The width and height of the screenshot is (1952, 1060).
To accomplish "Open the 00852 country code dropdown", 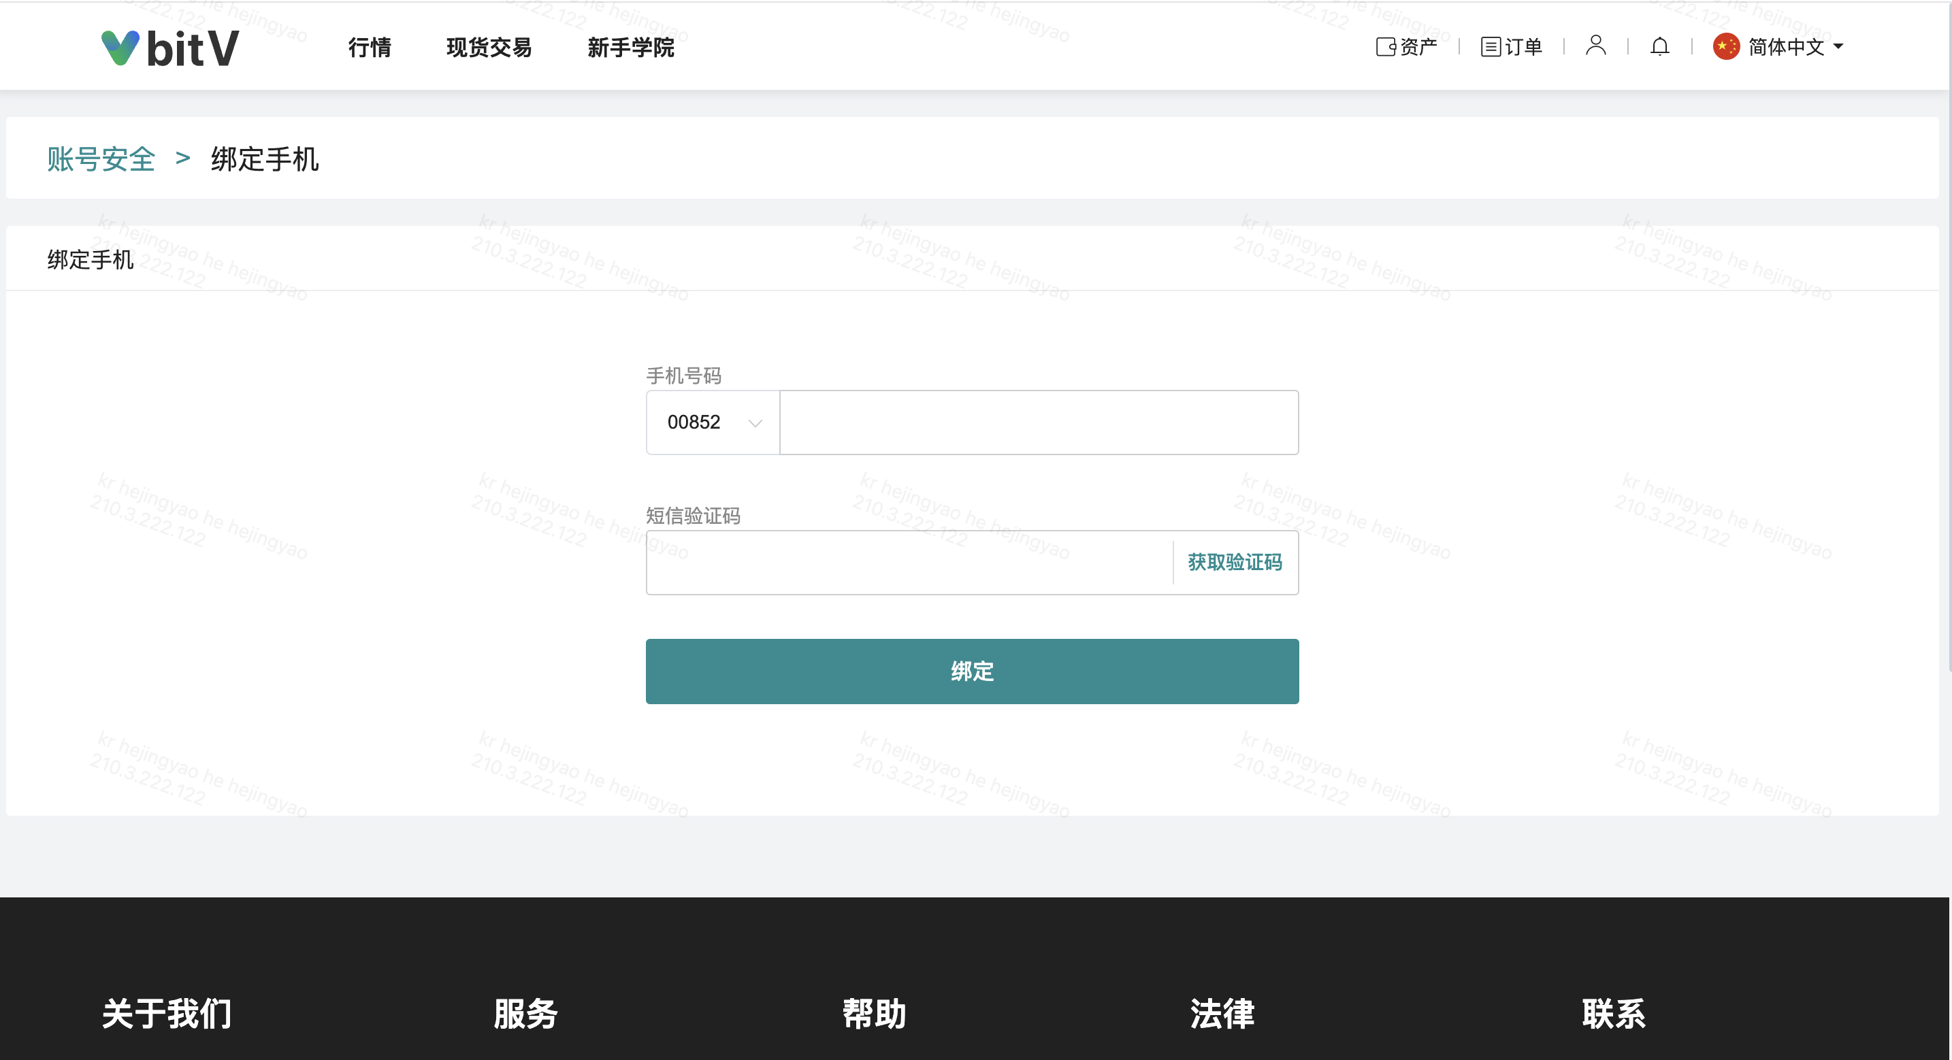I will [694, 422].
